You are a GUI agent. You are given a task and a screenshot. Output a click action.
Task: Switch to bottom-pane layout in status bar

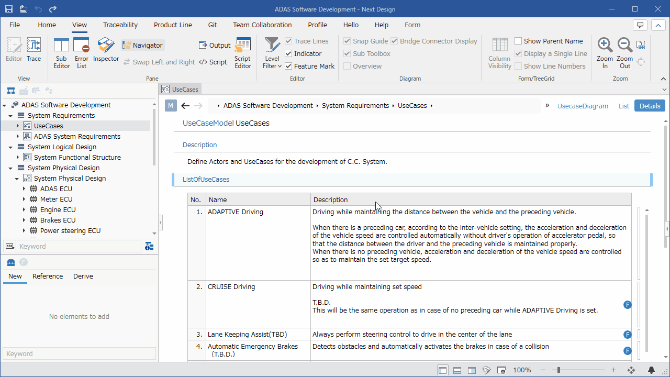click(457, 370)
